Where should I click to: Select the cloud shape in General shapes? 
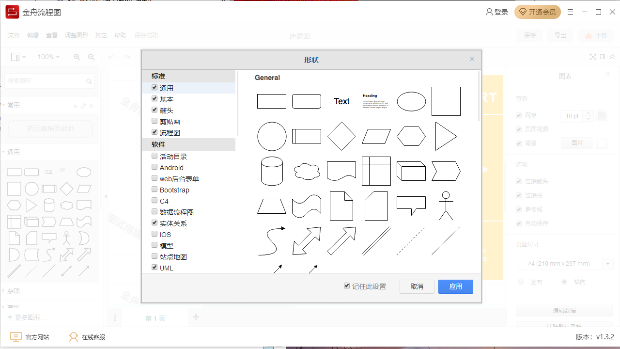click(307, 172)
